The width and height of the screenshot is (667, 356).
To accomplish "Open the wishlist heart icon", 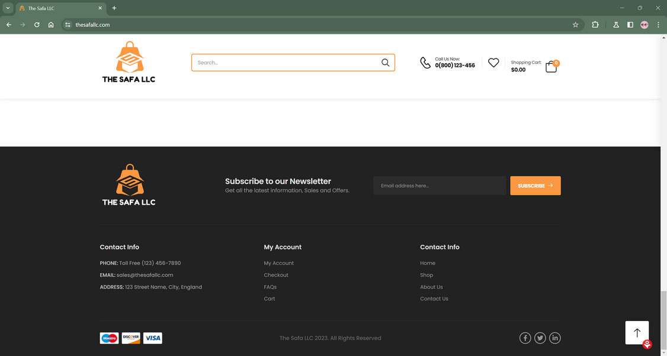I will [x=493, y=63].
